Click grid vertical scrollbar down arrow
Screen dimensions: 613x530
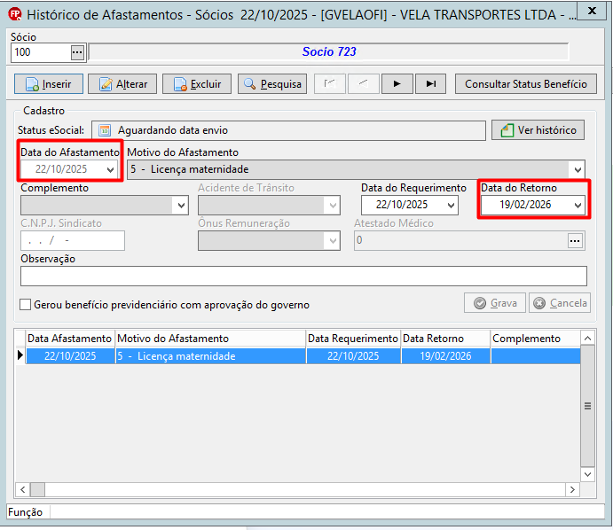(x=587, y=474)
